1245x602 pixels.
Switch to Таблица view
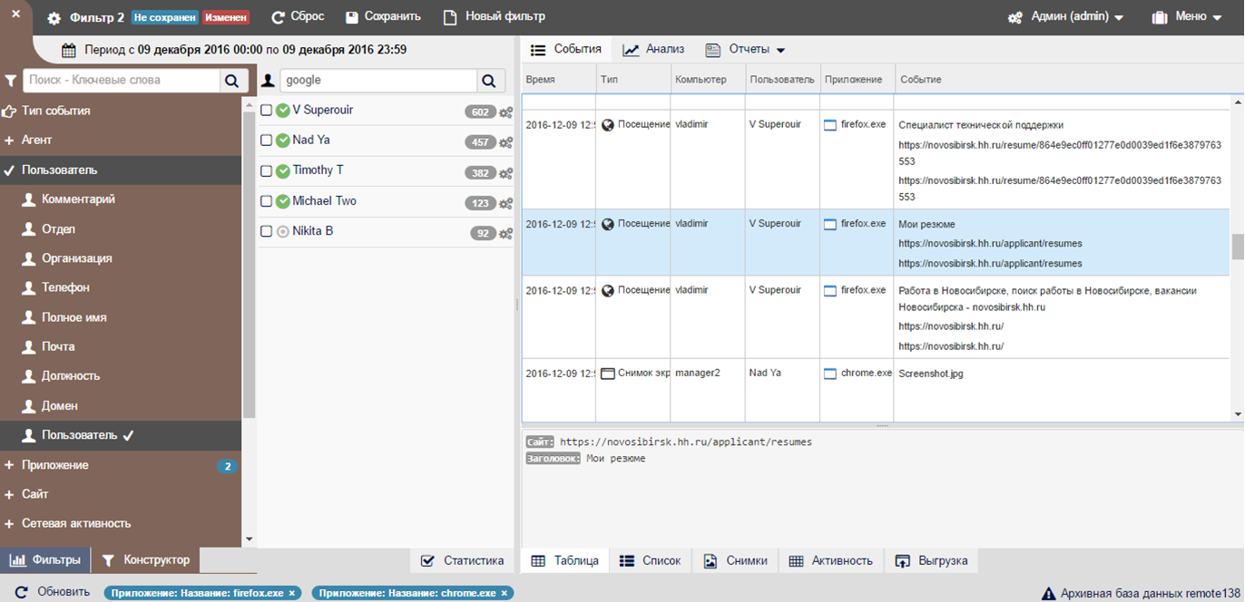(x=564, y=561)
